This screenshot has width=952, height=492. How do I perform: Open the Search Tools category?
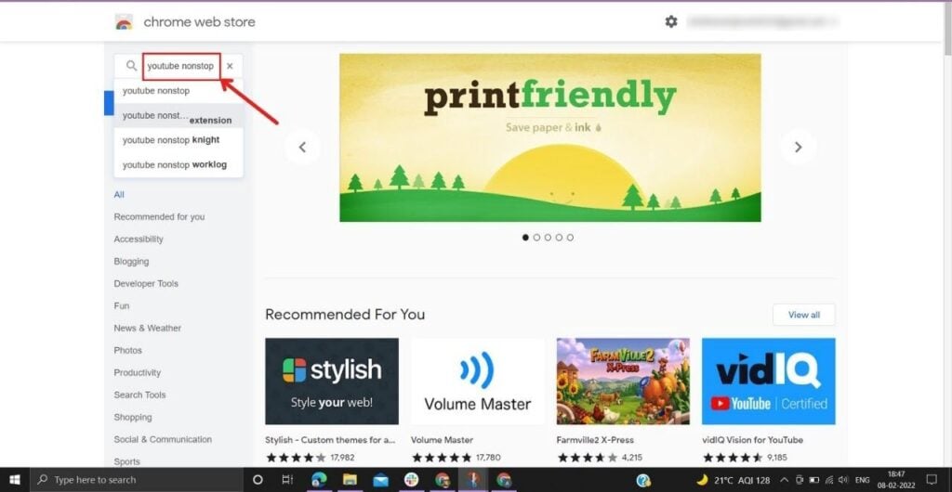click(x=139, y=395)
